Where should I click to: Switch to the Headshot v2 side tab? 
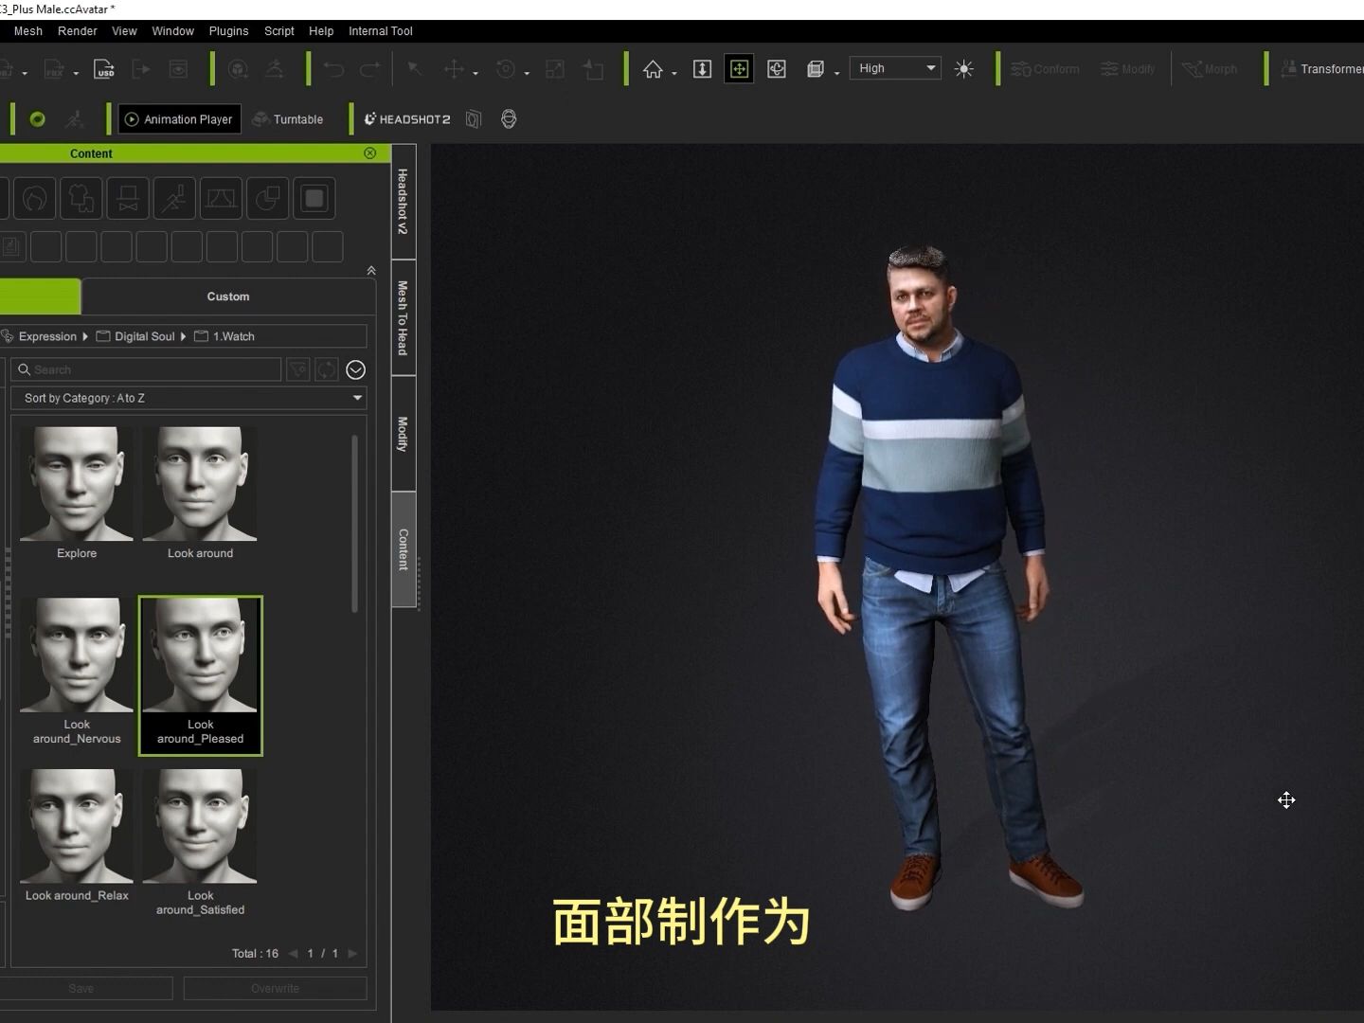[x=404, y=202]
